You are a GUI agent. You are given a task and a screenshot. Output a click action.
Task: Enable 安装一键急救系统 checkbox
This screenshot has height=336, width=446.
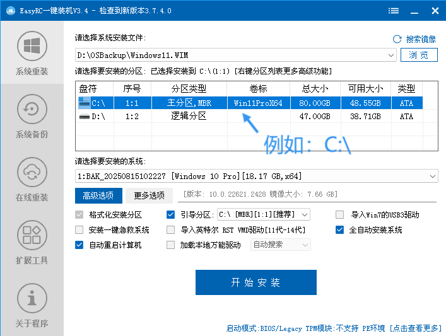79,229
